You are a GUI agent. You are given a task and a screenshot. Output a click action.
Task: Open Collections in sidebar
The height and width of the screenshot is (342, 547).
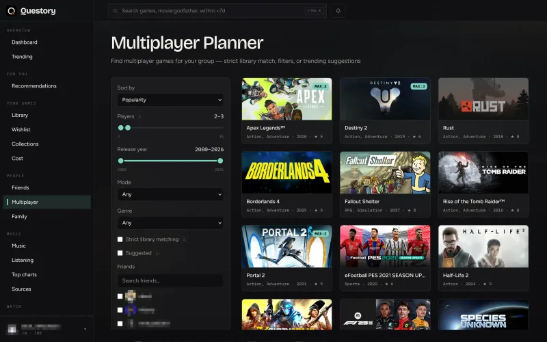[25, 144]
